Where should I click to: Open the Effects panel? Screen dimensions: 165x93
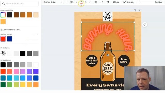point(116,2)
